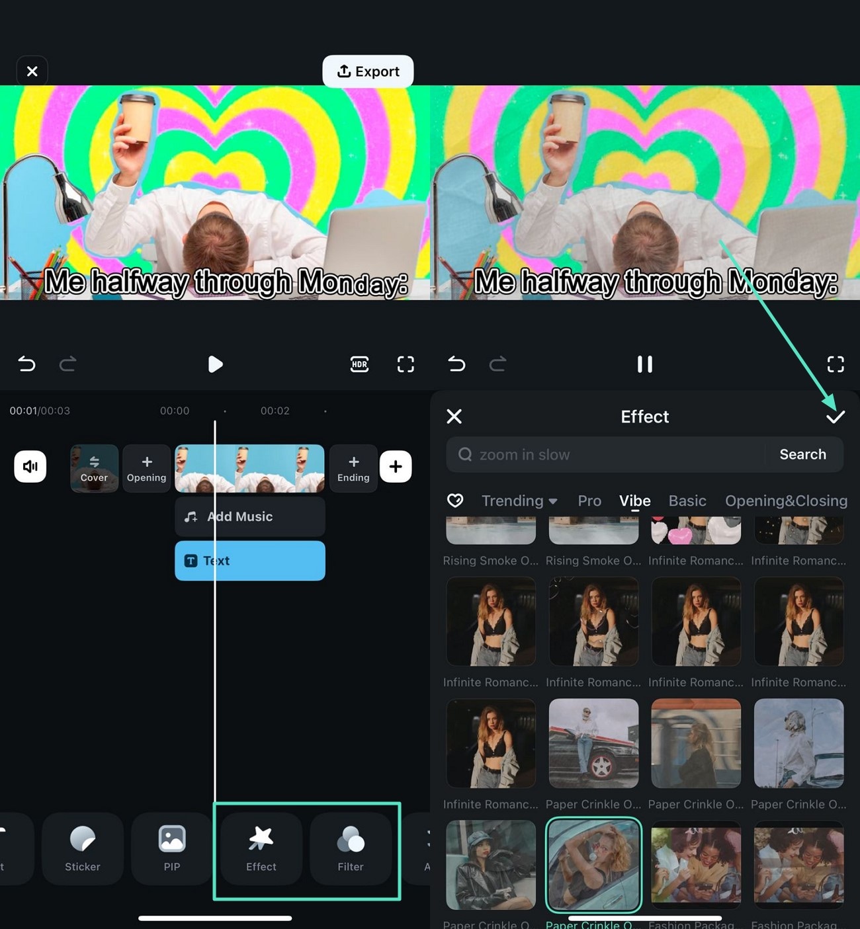Open the favorites heart tab
Screen dimensions: 860x929
[x=455, y=501]
